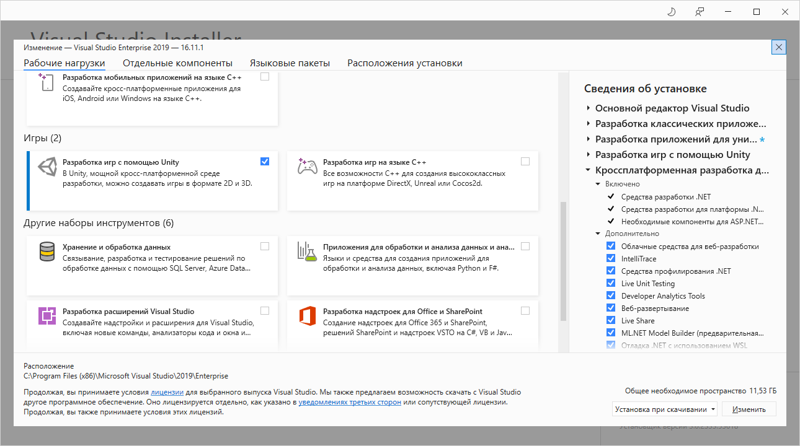The height and width of the screenshot is (446, 800).
Task: Click the C++ game development gamepad icon
Action: 308,168
